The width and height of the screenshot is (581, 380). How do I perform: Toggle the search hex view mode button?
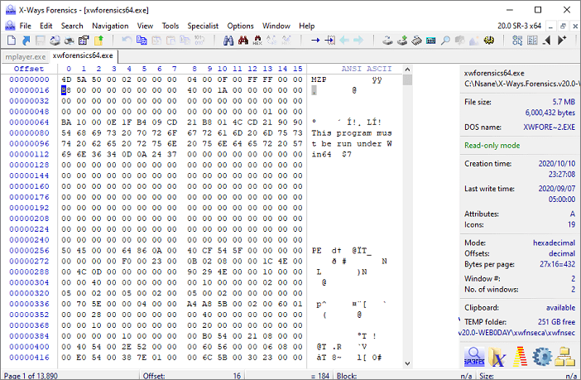(476, 357)
